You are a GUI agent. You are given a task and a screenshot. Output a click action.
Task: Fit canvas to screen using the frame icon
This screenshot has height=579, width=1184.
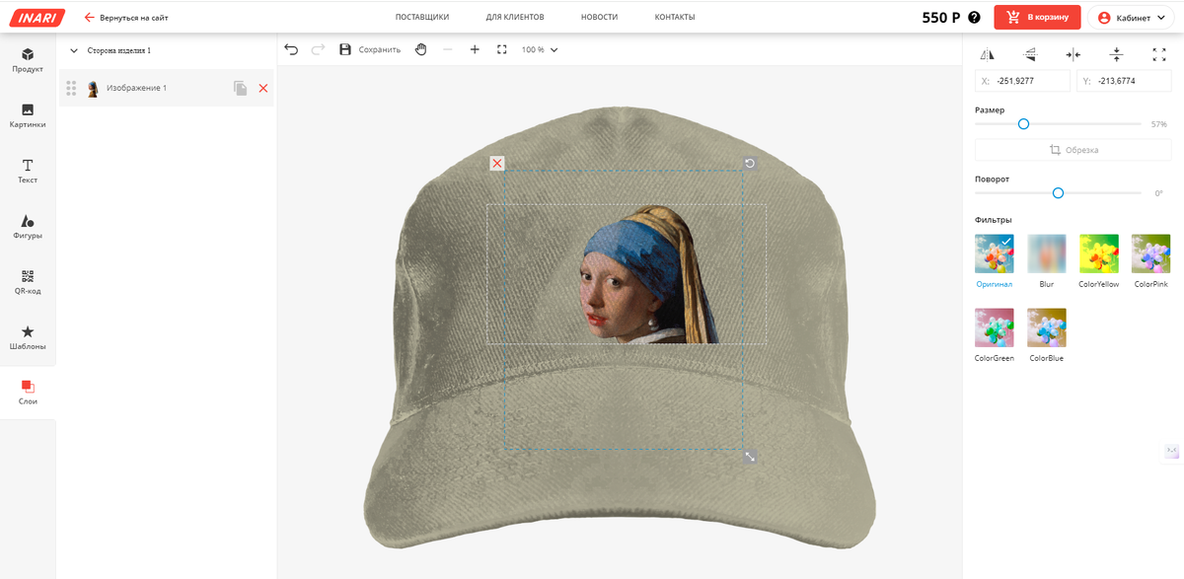(x=501, y=49)
